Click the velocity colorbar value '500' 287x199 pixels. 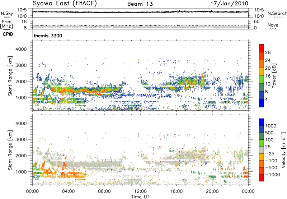269,133
